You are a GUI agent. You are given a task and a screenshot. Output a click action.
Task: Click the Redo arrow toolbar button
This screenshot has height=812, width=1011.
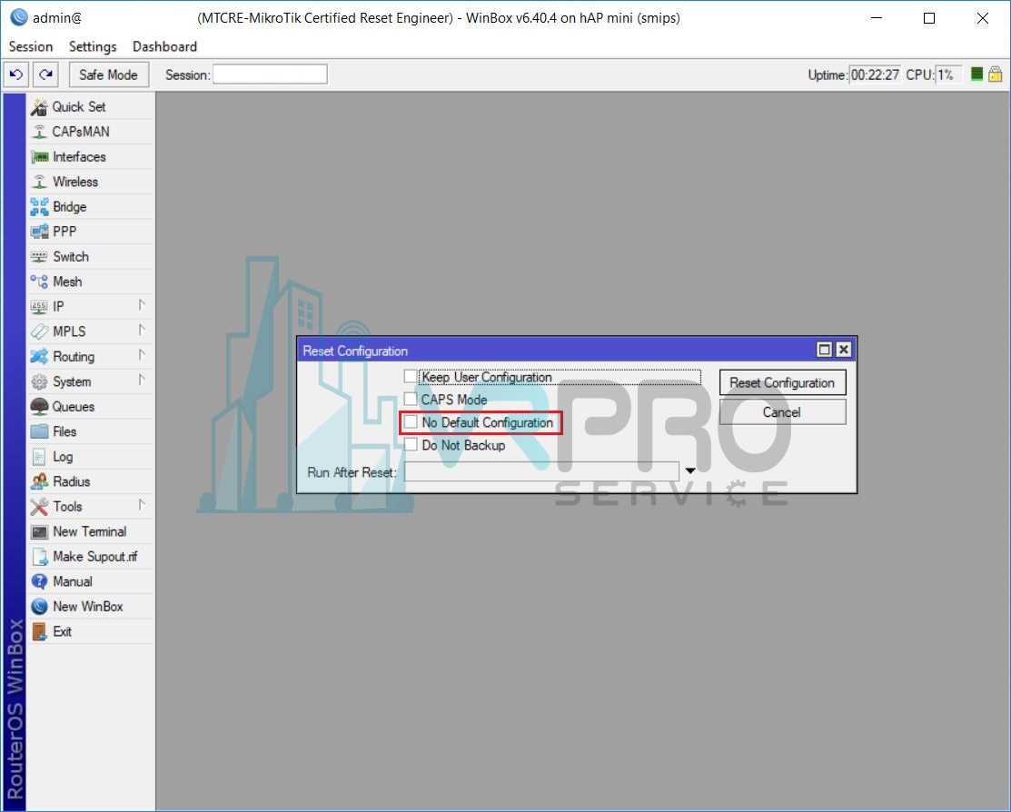click(x=45, y=74)
